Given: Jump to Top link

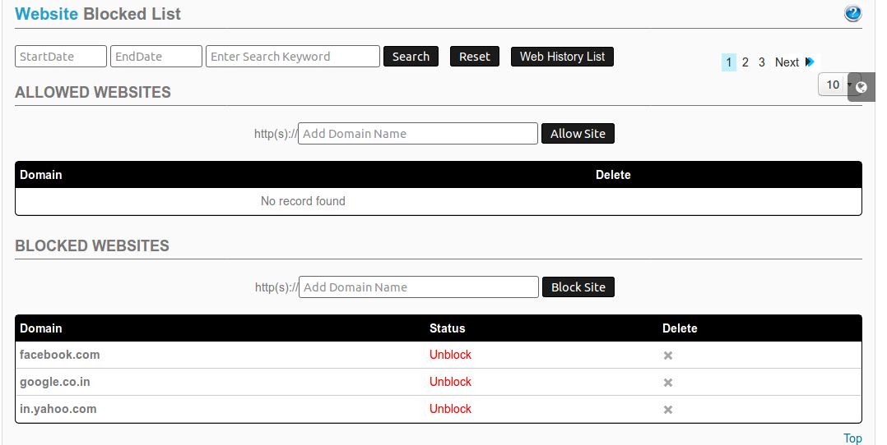Looking at the screenshot, I should (852, 438).
